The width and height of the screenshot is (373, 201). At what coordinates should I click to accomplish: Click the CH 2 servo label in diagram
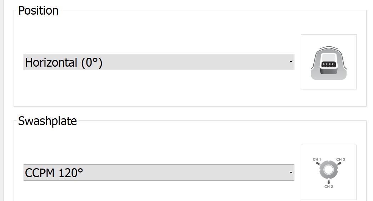[x=328, y=186]
